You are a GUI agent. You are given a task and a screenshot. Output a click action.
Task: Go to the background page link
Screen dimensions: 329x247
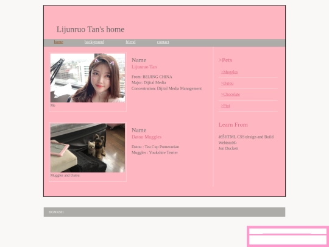click(94, 42)
